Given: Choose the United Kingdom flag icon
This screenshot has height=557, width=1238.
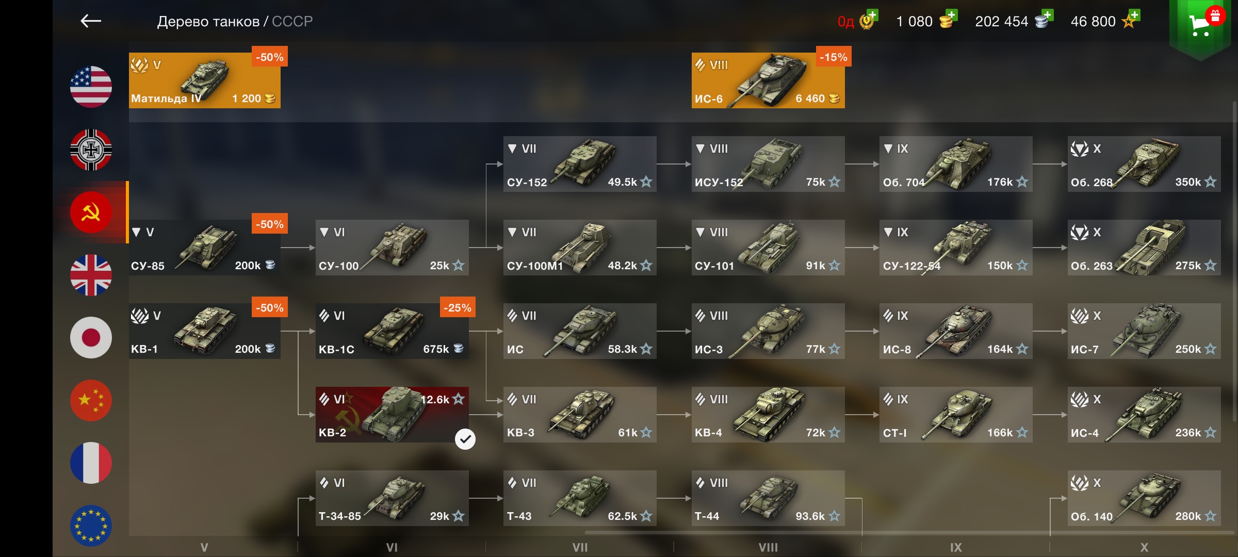Looking at the screenshot, I should 91,275.
